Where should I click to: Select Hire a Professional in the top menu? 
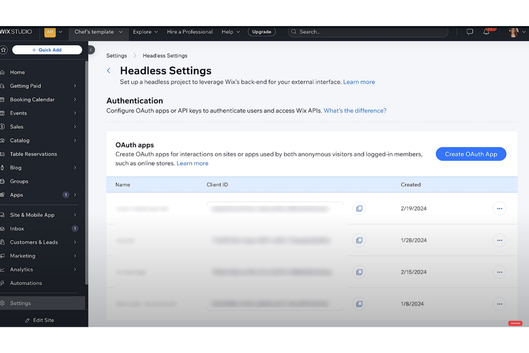pos(189,32)
